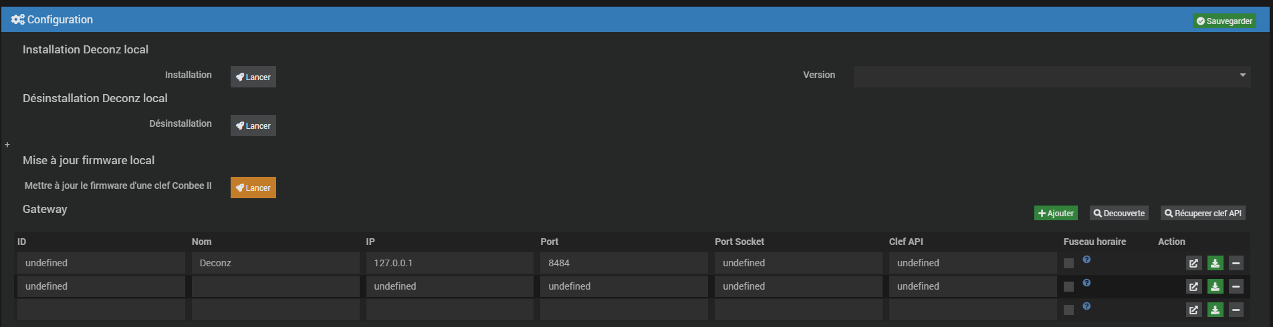Click the IP field showing 127.0.0.1
Viewport: 1273px width, 327px height.
(x=450, y=263)
